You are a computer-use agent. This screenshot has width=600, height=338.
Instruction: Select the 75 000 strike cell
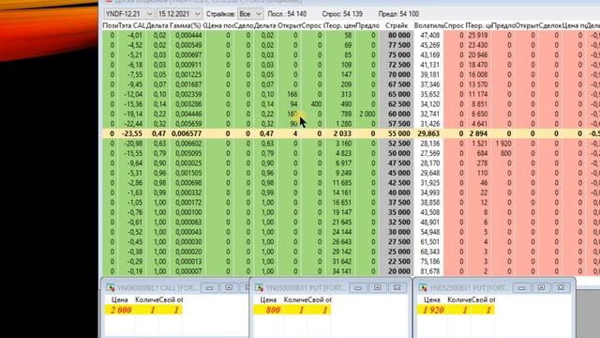(397, 54)
